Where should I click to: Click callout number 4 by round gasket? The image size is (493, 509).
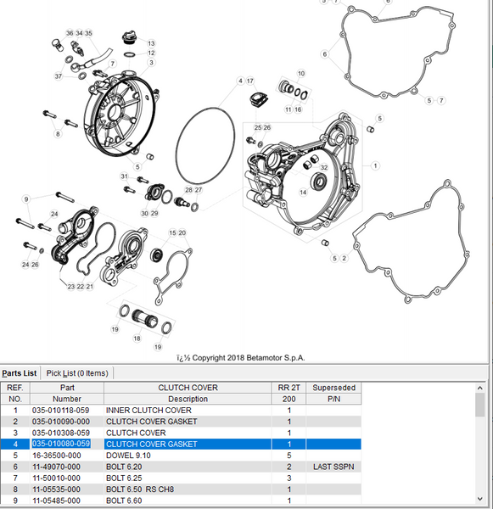240,81
